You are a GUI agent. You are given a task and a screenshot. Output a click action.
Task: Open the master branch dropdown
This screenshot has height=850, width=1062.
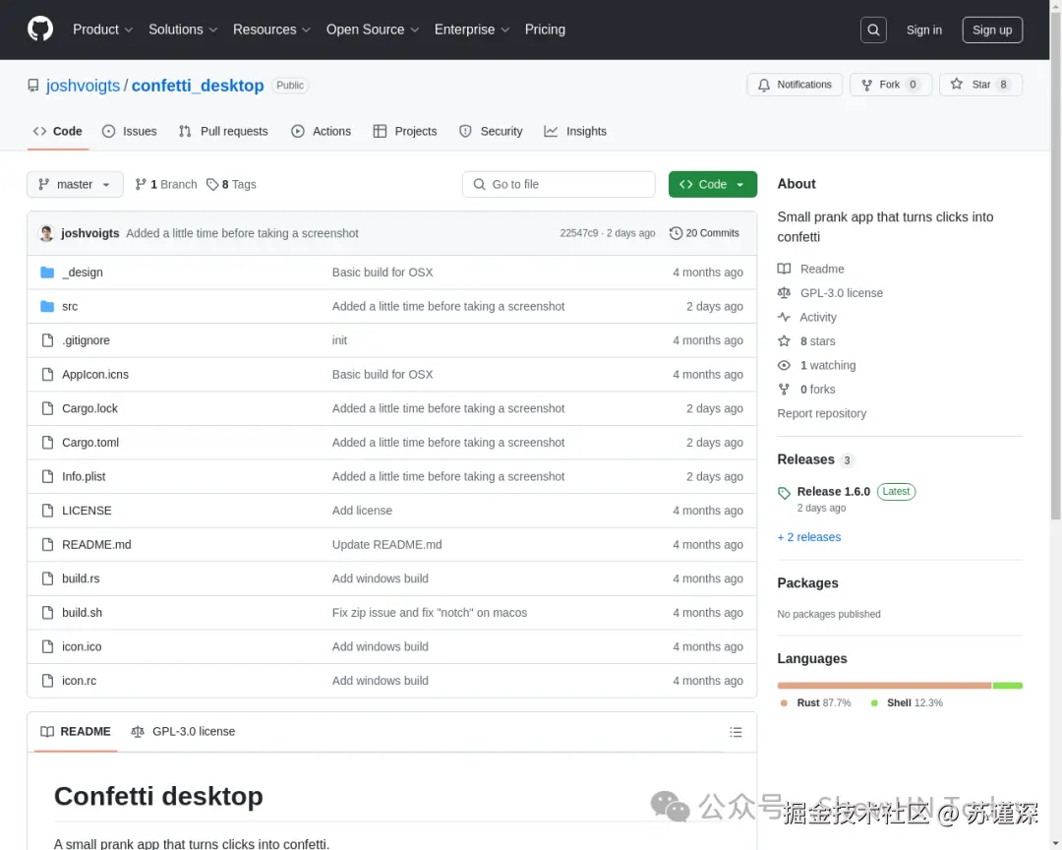(75, 184)
